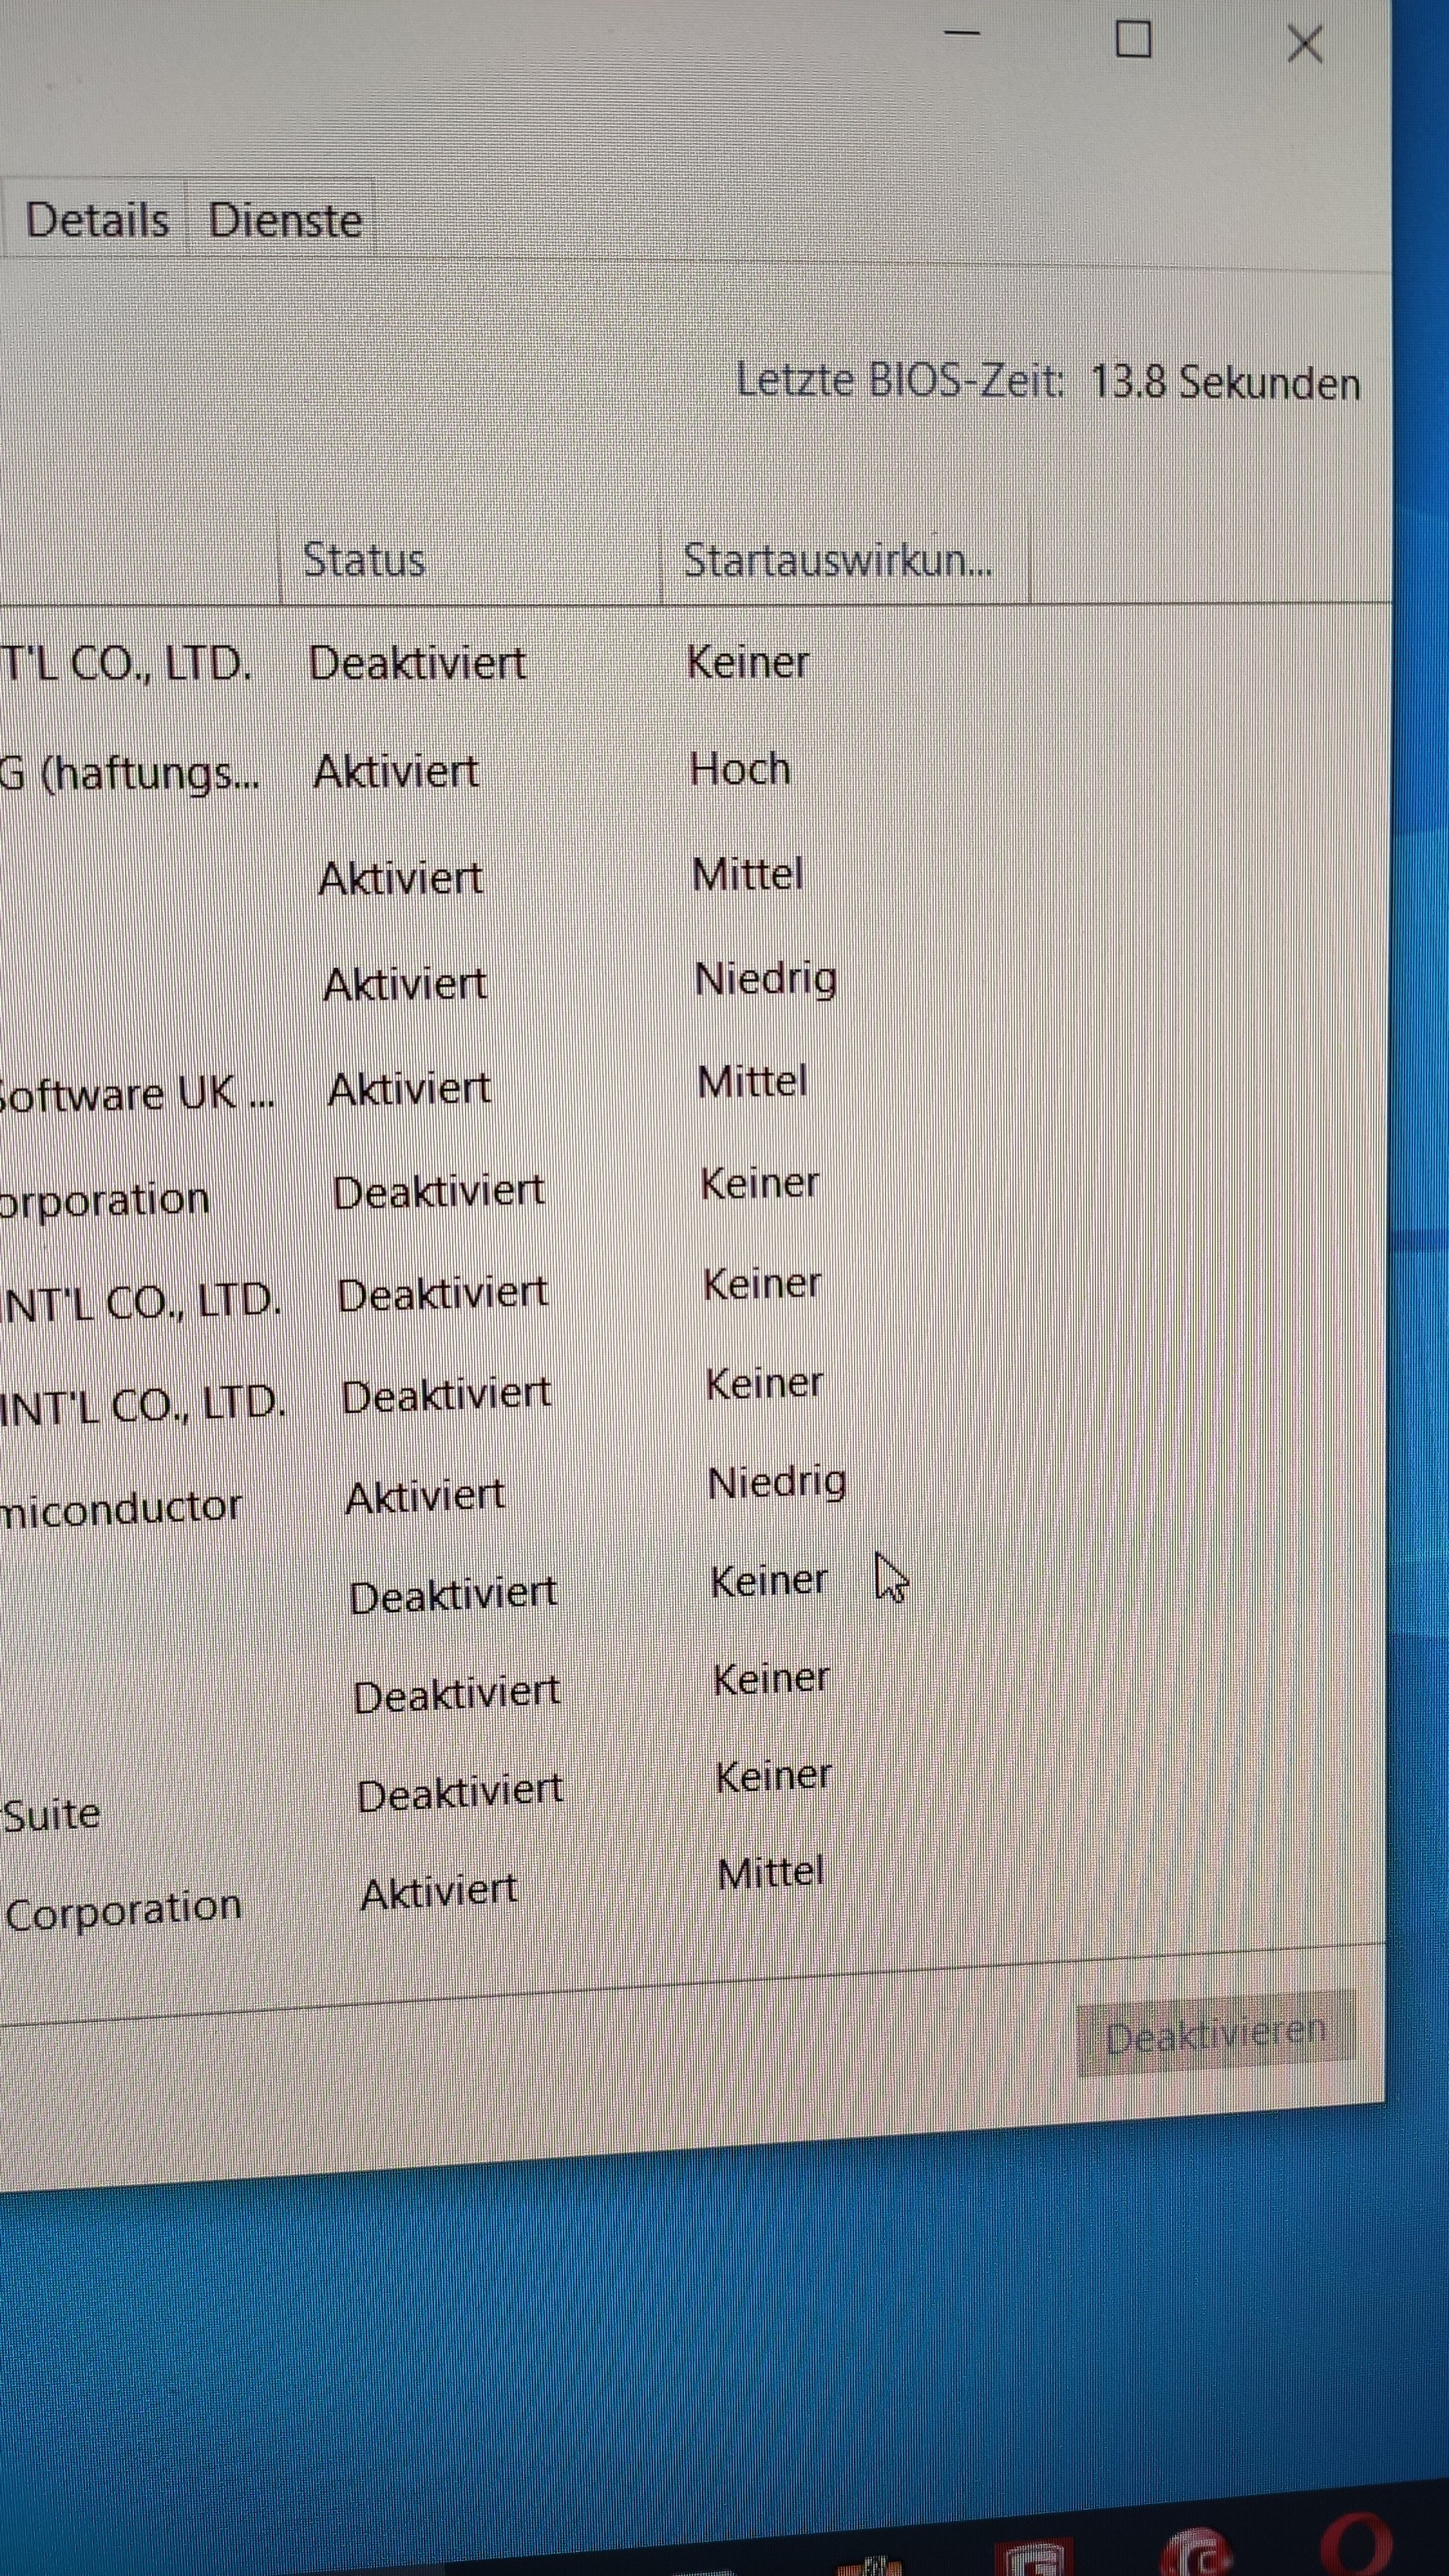Click the red square icon in the taskbar
The image size is (1449, 2576).
point(1035,2556)
